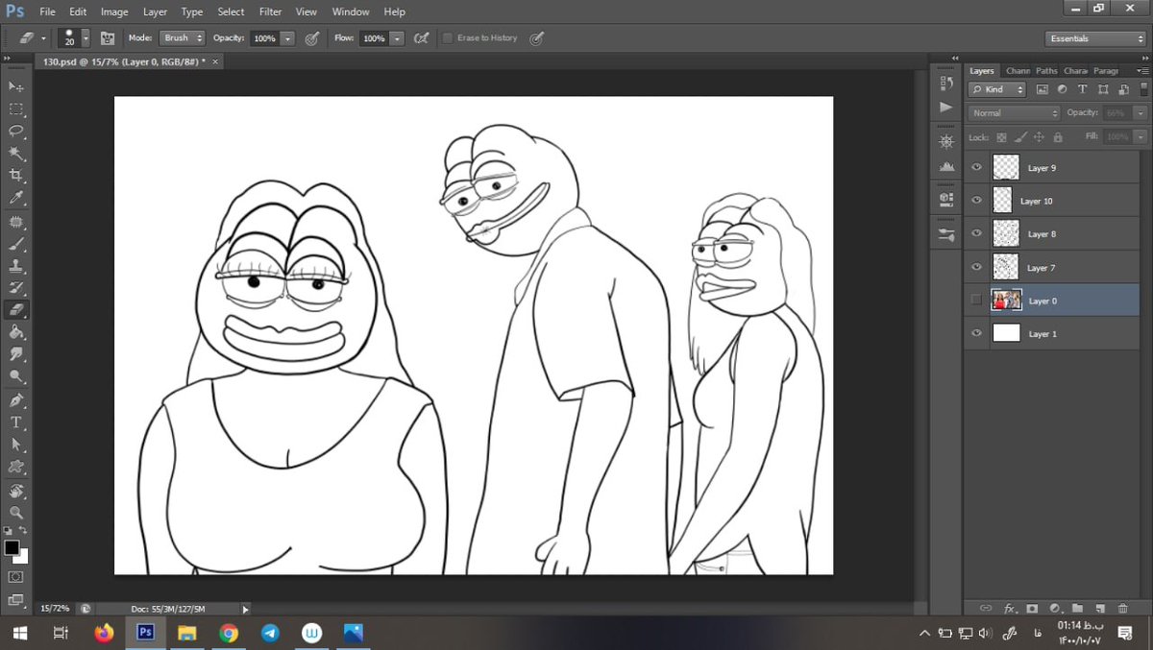The height and width of the screenshot is (650, 1153).
Task: Select the Magic Wand tool
Action: (16, 153)
